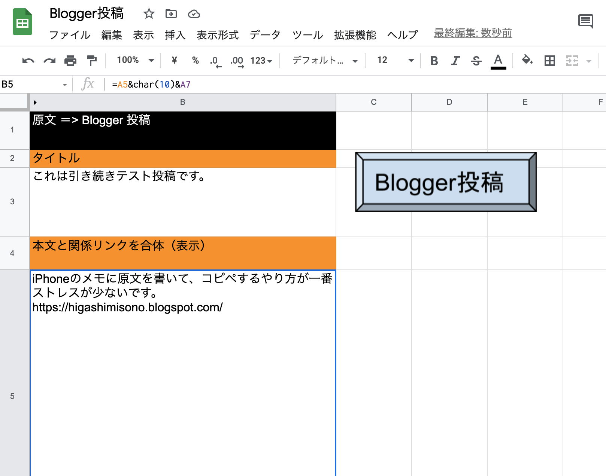Open the move to folder icon
This screenshot has width=606, height=476.
click(x=171, y=14)
